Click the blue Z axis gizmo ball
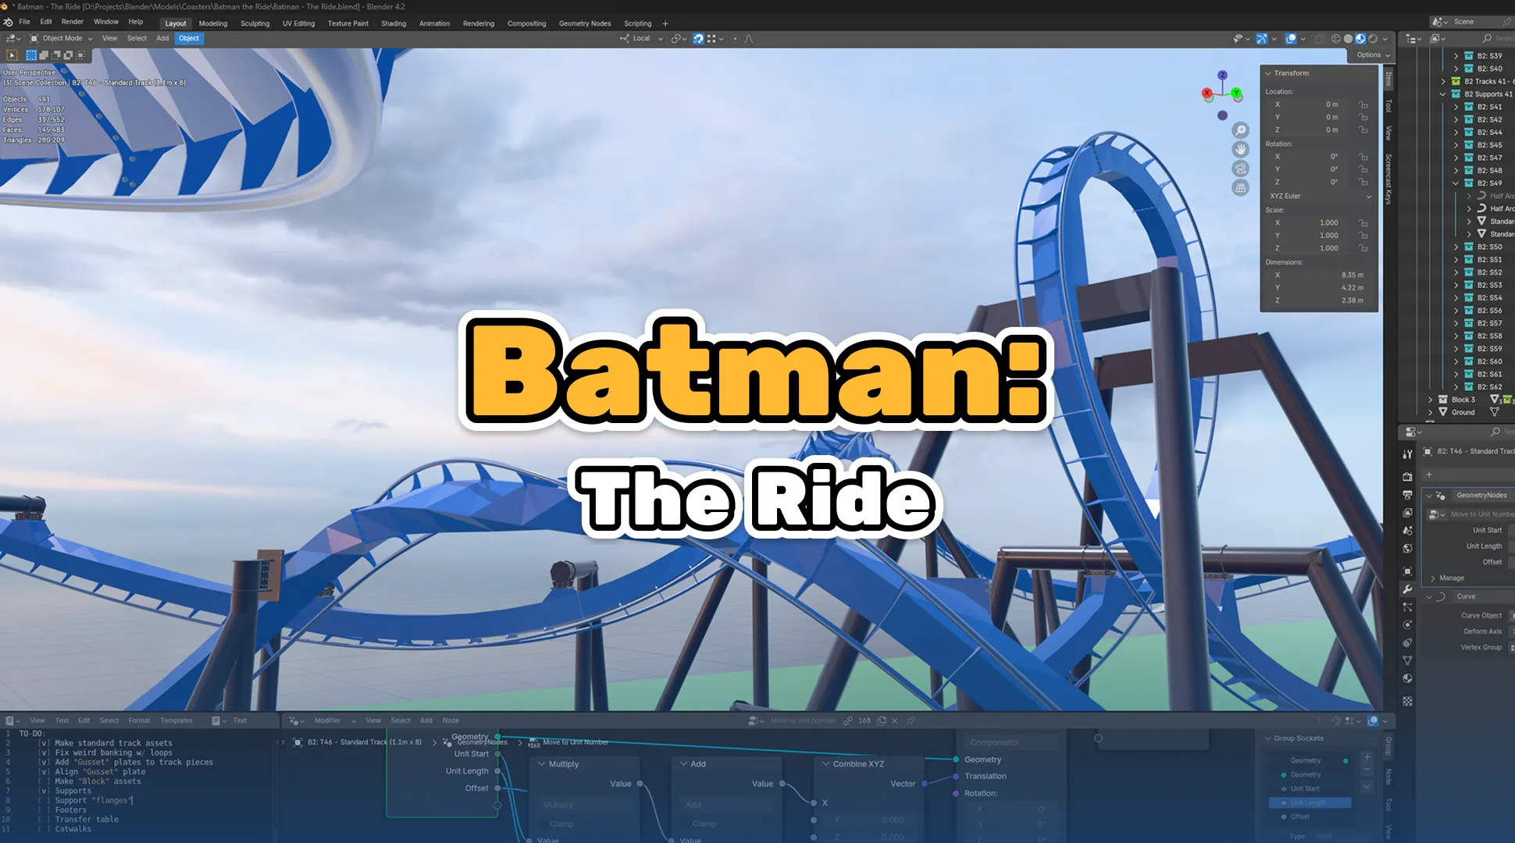The height and width of the screenshot is (843, 1515). (x=1222, y=75)
